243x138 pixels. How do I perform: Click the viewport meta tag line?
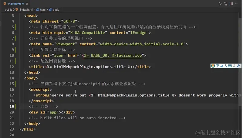click(108, 44)
